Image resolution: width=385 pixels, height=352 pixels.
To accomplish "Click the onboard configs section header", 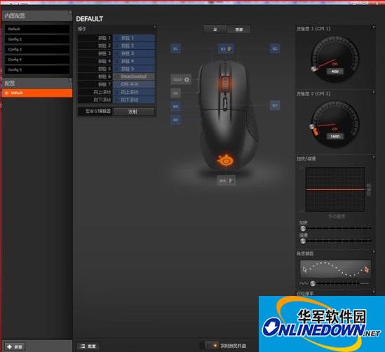I will point(37,15).
